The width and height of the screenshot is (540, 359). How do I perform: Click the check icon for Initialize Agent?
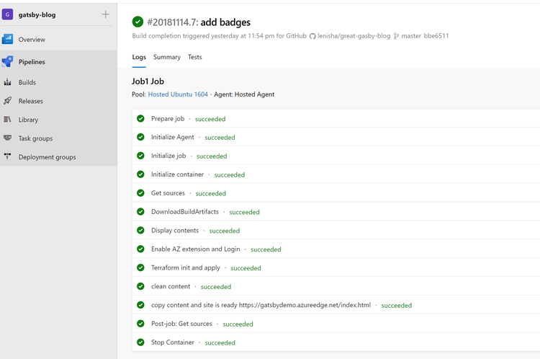140,137
